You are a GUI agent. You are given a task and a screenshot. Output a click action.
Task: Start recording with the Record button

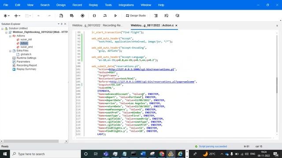82,16
